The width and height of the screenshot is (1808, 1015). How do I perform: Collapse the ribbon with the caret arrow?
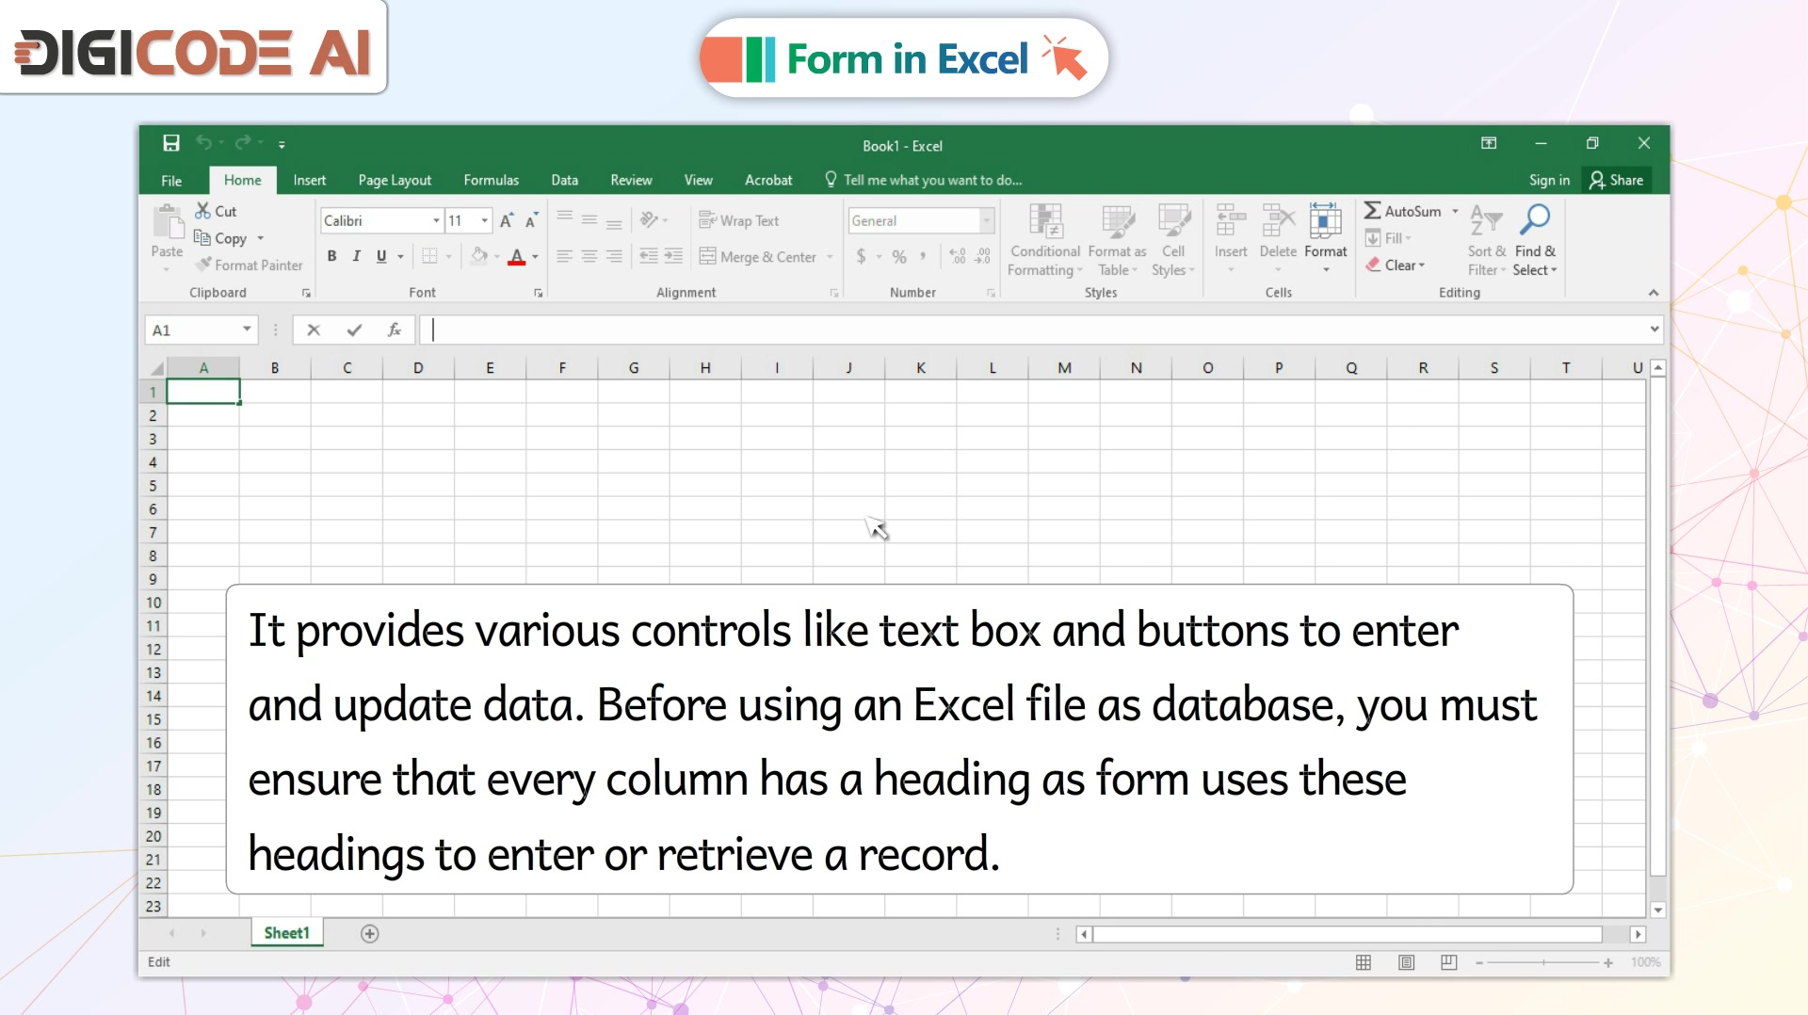(x=1654, y=293)
